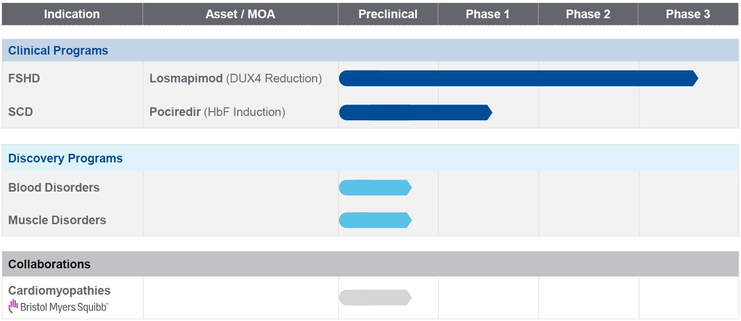741x321 pixels.
Task: Click the Indication column header
Action: tap(72, 14)
